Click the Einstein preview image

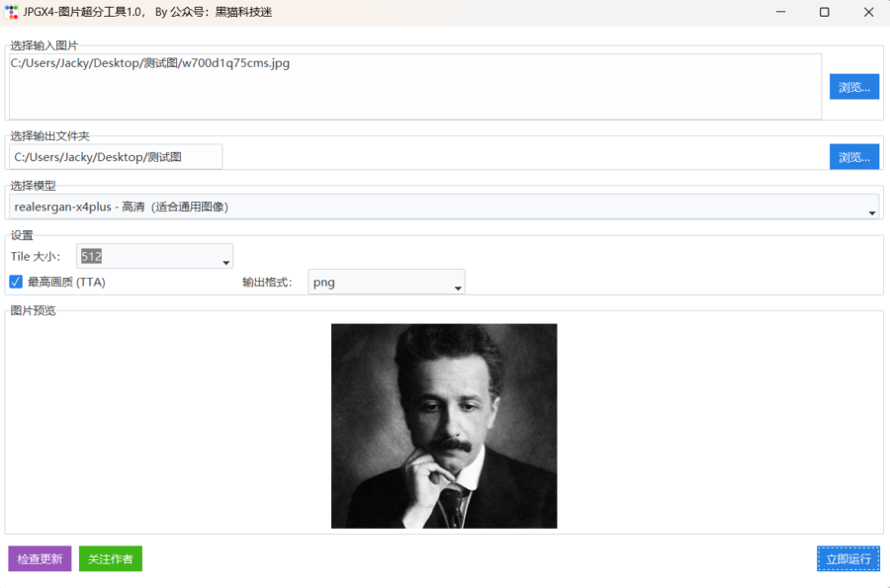click(444, 426)
